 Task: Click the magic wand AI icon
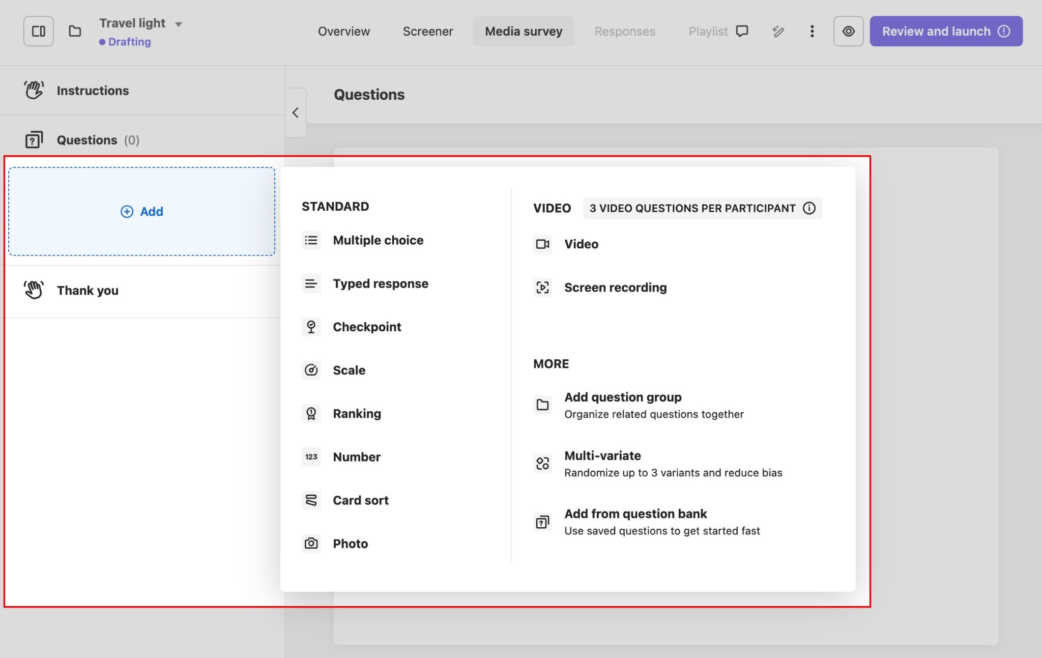[777, 31]
